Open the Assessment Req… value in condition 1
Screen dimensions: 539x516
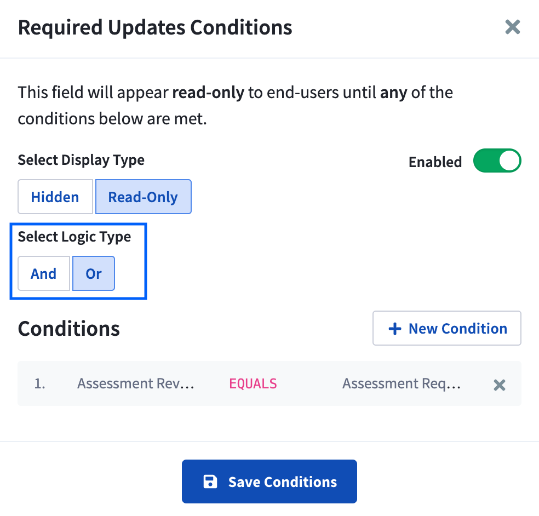pos(402,384)
